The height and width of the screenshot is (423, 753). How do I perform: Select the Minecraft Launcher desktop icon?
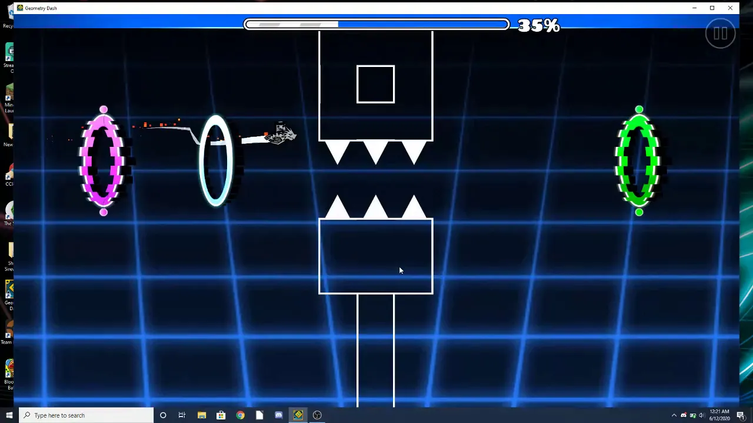coord(8,99)
